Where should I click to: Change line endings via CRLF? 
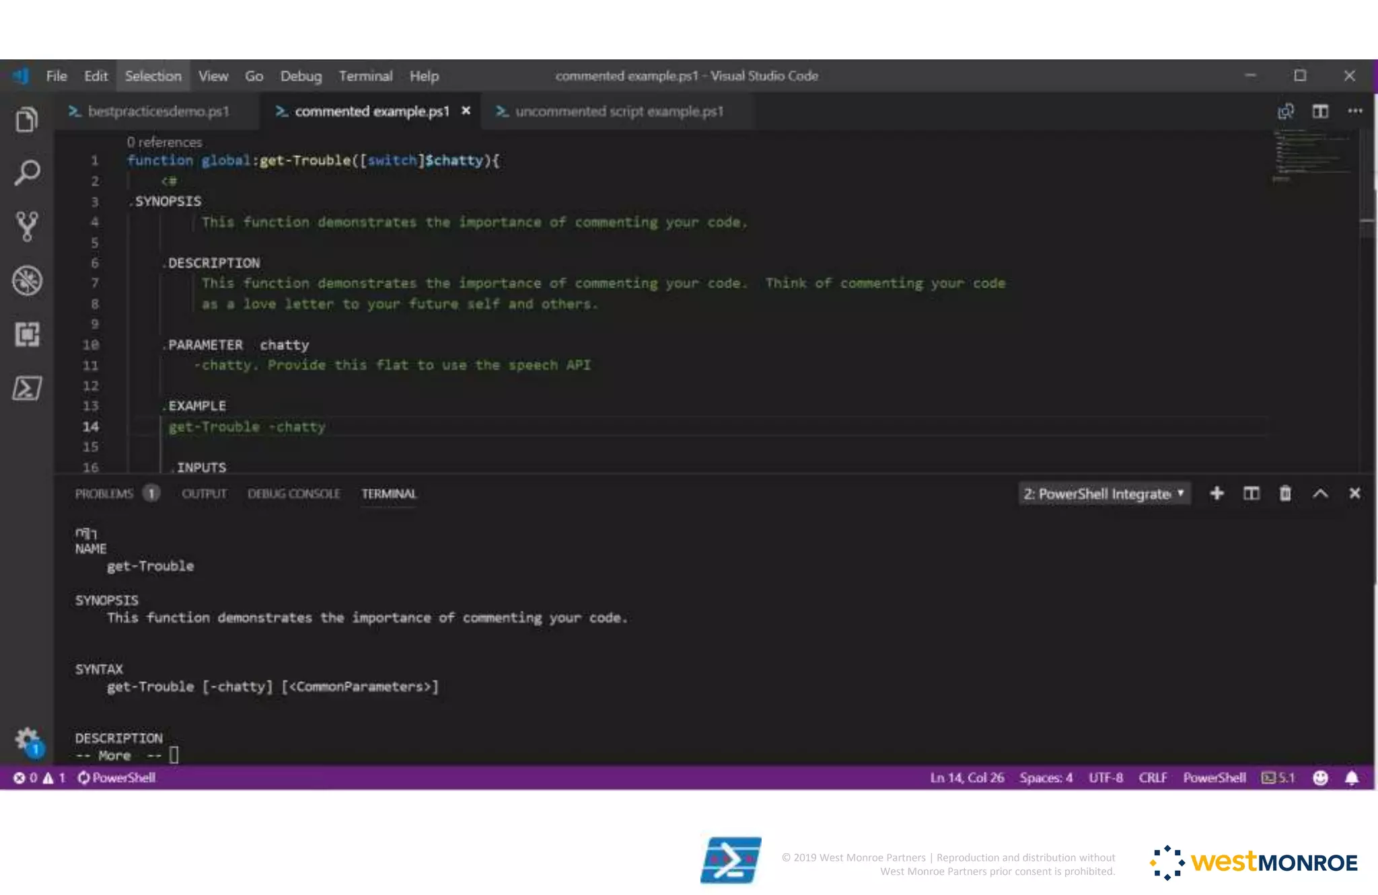point(1153,778)
